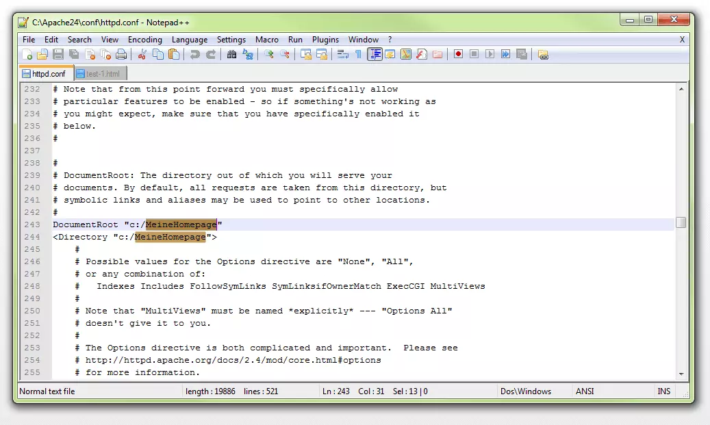Click highlighted MeineHomepage in the DocumentRoot line
The height and width of the screenshot is (425, 710).
(x=181, y=224)
